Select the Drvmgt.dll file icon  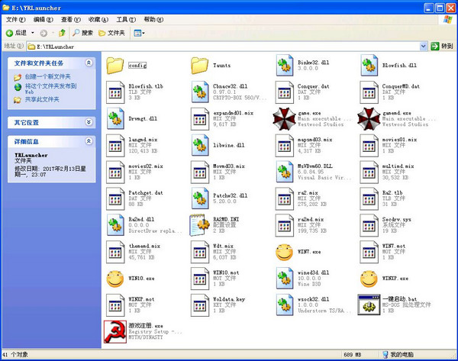[x=114, y=118]
